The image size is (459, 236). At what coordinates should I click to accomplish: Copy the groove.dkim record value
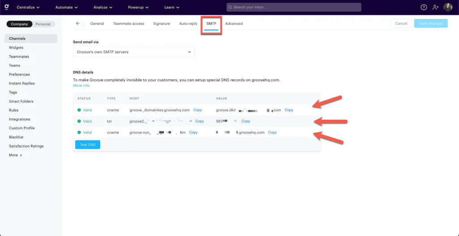(x=289, y=110)
